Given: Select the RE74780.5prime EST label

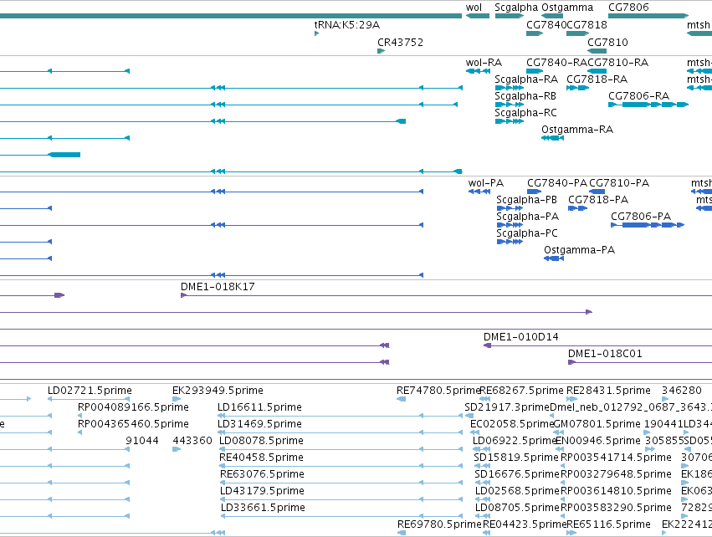Looking at the screenshot, I should [x=438, y=391].
